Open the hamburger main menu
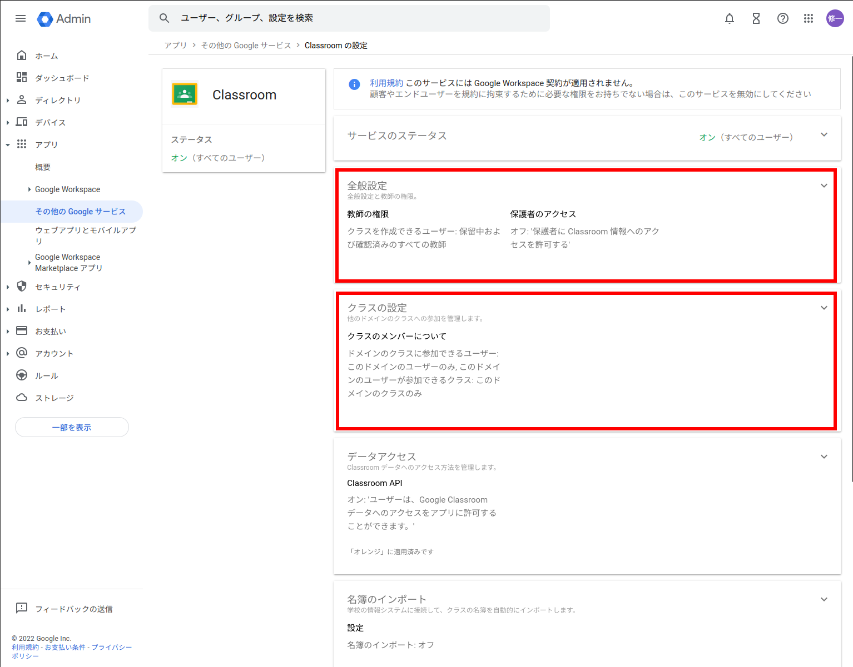The height and width of the screenshot is (667, 853). point(21,18)
